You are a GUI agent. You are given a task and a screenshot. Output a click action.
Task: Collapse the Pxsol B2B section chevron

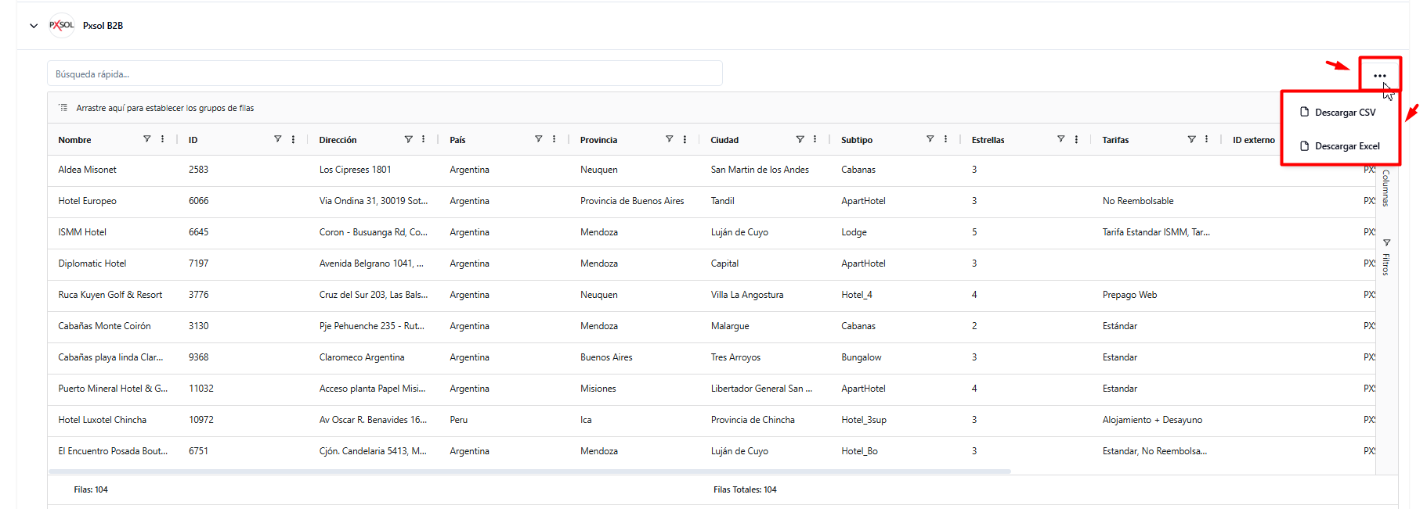tap(34, 26)
